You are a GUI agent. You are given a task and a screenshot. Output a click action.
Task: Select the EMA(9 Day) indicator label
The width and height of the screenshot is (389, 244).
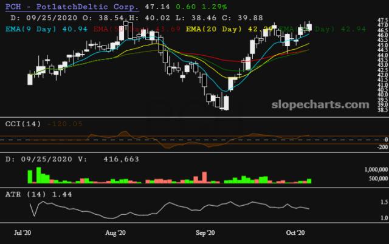click(x=35, y=29)
